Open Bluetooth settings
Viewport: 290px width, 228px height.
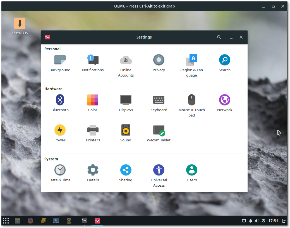coord(60,103)
